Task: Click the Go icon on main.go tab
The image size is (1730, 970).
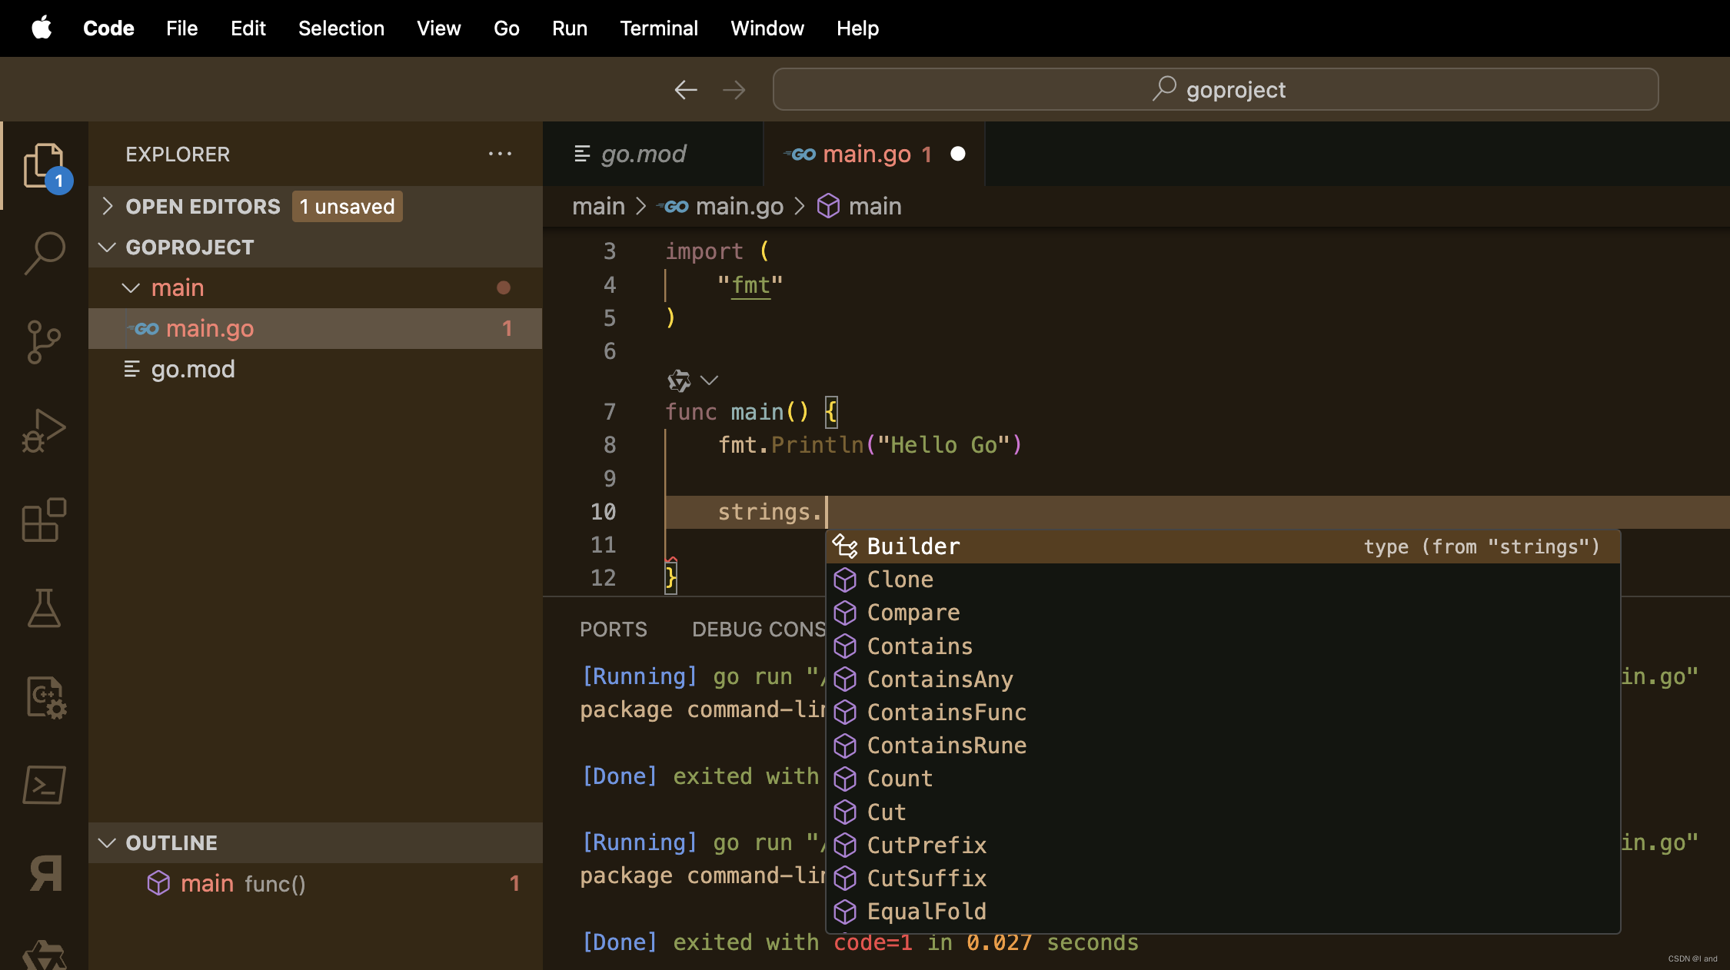Action: (x=800, y=154)
